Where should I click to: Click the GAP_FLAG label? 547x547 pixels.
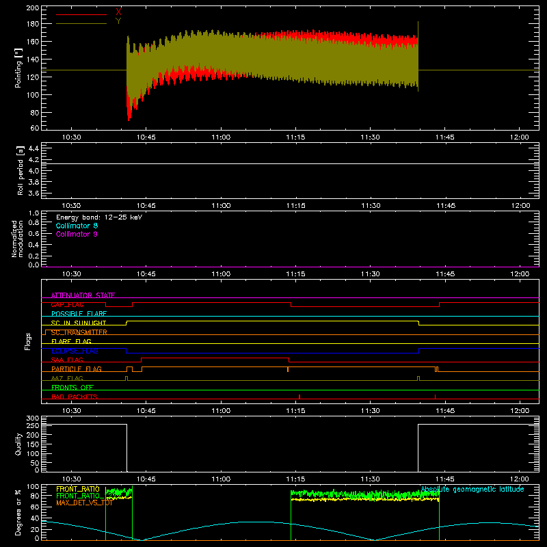pyautogui.click(x=67, y=304)
